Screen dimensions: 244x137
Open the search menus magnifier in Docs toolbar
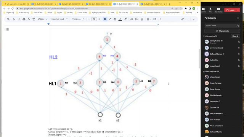[x=8, y=19]
